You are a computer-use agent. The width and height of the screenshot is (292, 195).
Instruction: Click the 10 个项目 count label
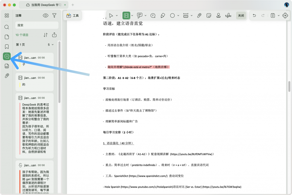pyautogui.click(x=22, y=35)
